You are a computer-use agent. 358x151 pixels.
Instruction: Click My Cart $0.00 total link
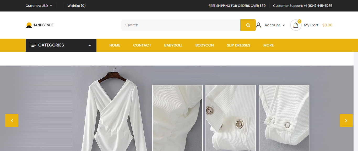pos(318,25)
